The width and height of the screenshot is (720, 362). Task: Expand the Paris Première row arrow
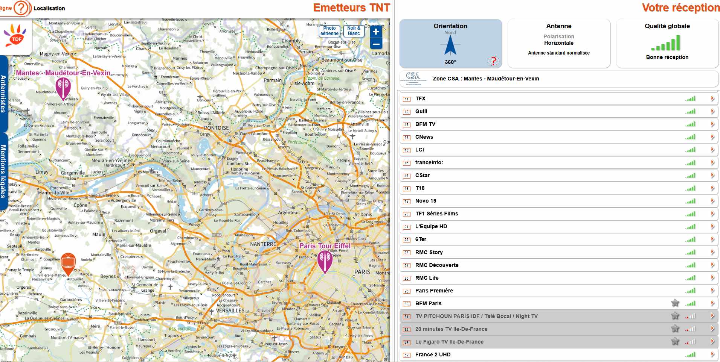click(712, 291)
